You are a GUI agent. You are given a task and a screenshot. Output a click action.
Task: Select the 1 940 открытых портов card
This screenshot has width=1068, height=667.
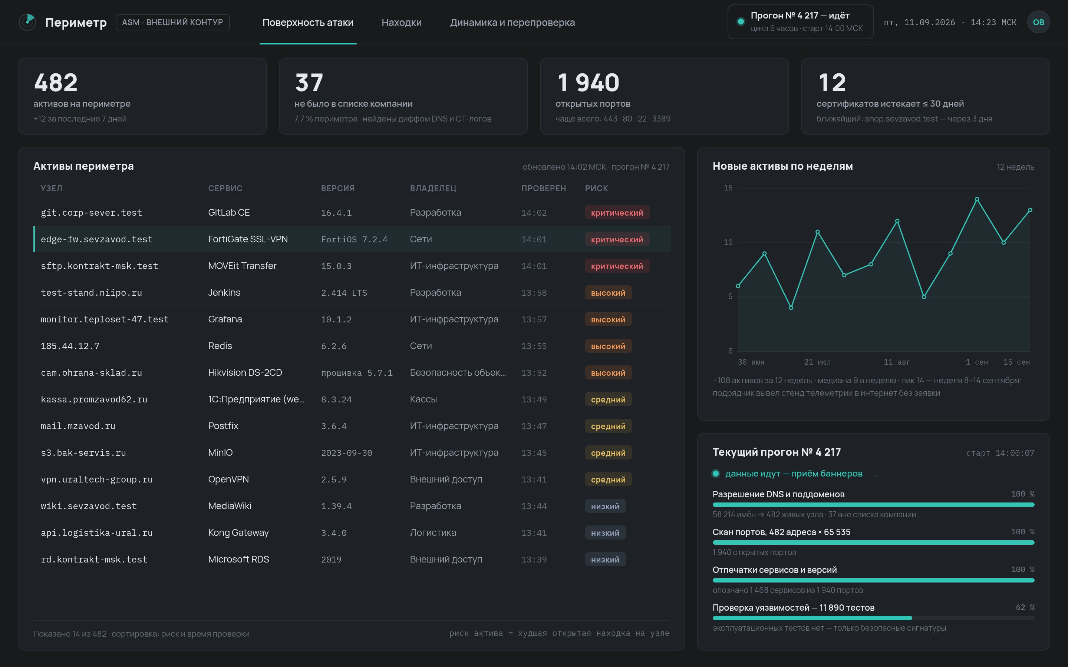coord(664,96)
